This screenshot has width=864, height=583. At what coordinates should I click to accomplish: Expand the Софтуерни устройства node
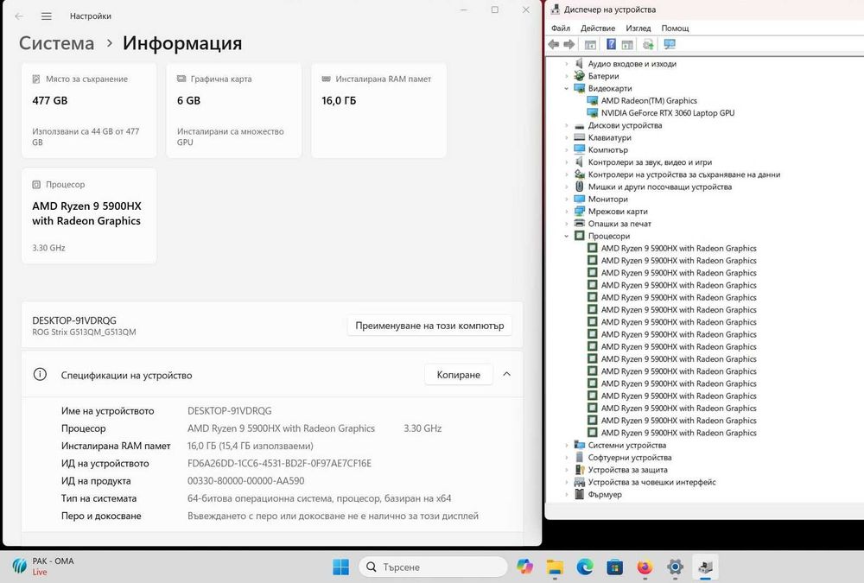click(567, 458)
